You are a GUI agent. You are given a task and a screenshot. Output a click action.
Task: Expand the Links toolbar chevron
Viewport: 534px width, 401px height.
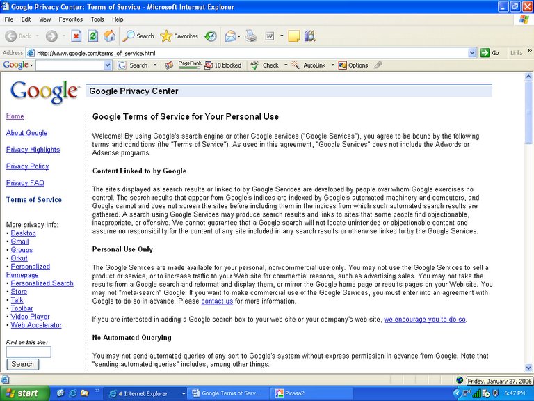pyautogui.click(x=530, y=51)
